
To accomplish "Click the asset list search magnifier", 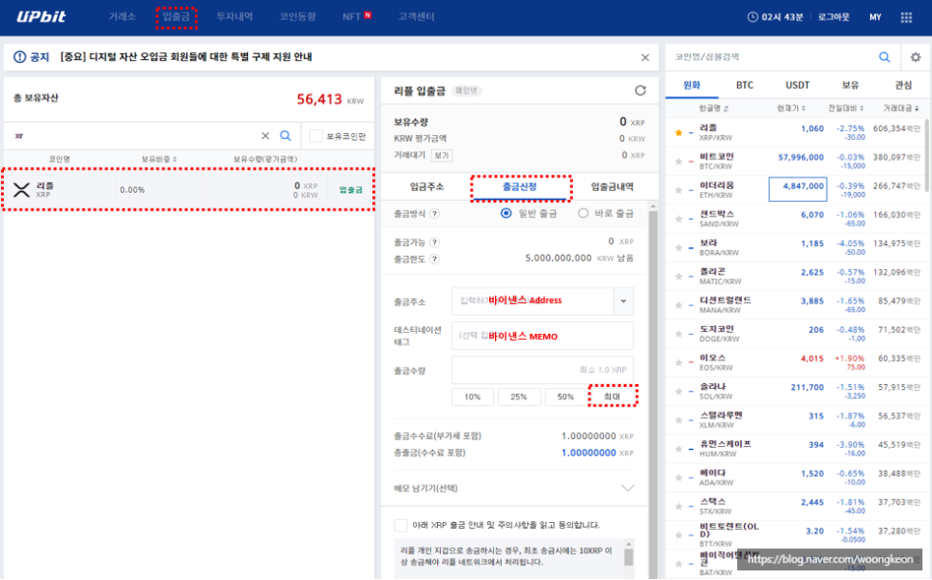I will tap(286, 136).
